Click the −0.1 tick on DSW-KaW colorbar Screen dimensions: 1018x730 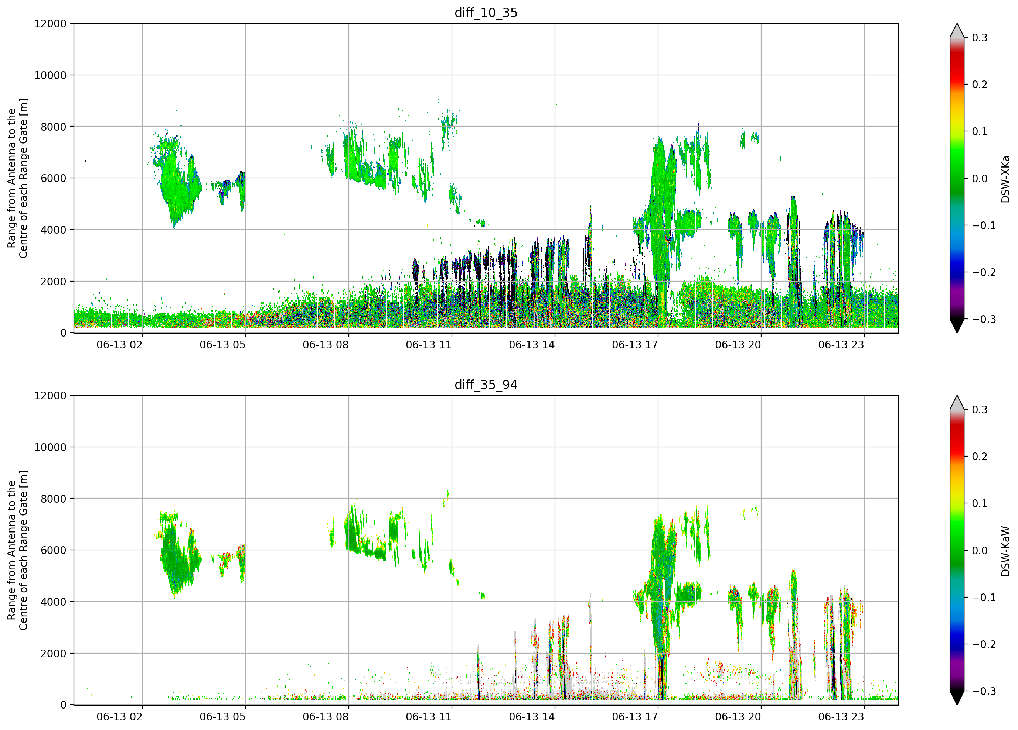click(984, 598)
